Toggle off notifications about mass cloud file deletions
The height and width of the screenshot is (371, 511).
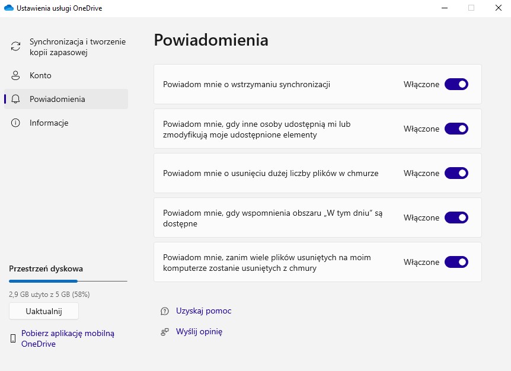click(456, 173)
